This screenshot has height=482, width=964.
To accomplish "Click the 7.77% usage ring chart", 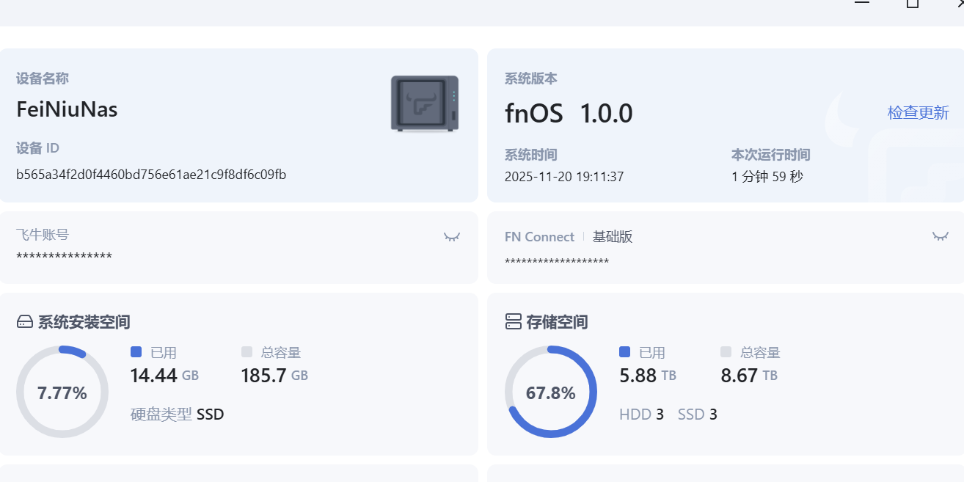I will coord(62,392).
